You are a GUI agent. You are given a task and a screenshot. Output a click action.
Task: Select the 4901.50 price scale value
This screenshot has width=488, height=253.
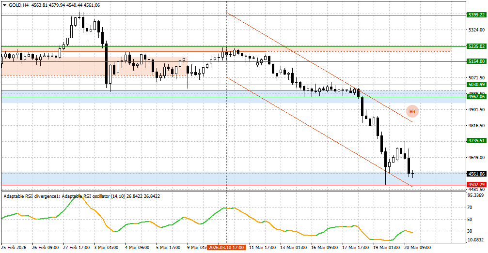[476, 110]
